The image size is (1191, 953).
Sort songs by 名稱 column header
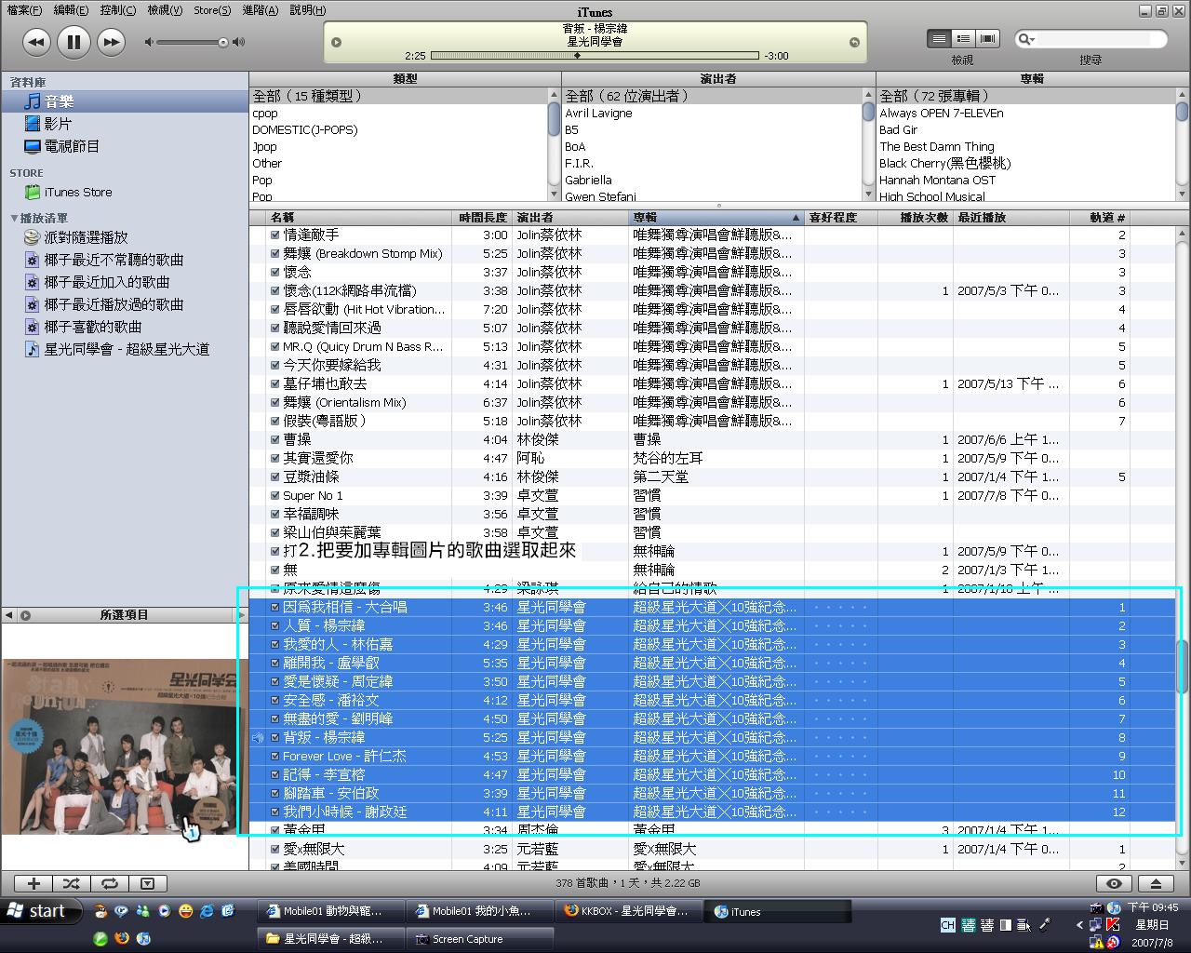click(360, 217)
